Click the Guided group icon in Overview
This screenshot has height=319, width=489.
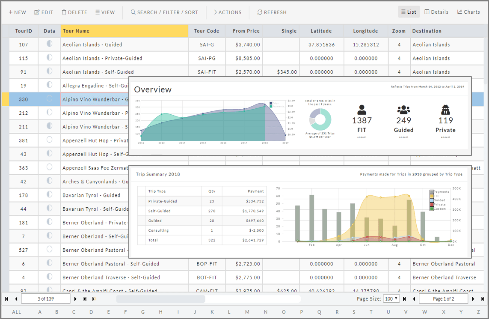tap(403, 110)
